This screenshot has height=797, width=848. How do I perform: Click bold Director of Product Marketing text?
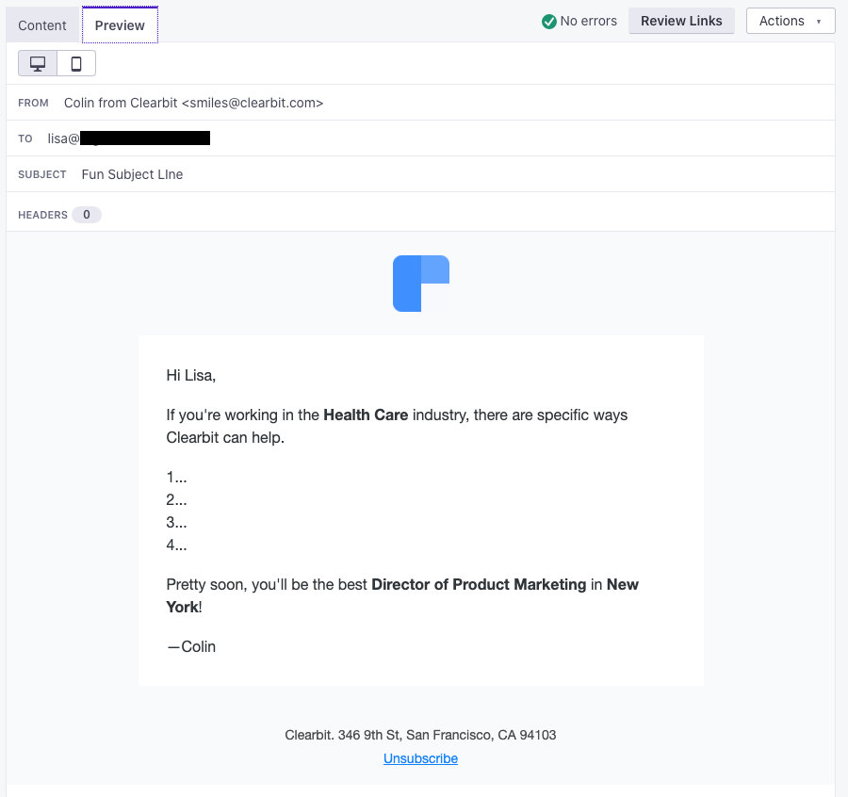click(x=479, y=584)
